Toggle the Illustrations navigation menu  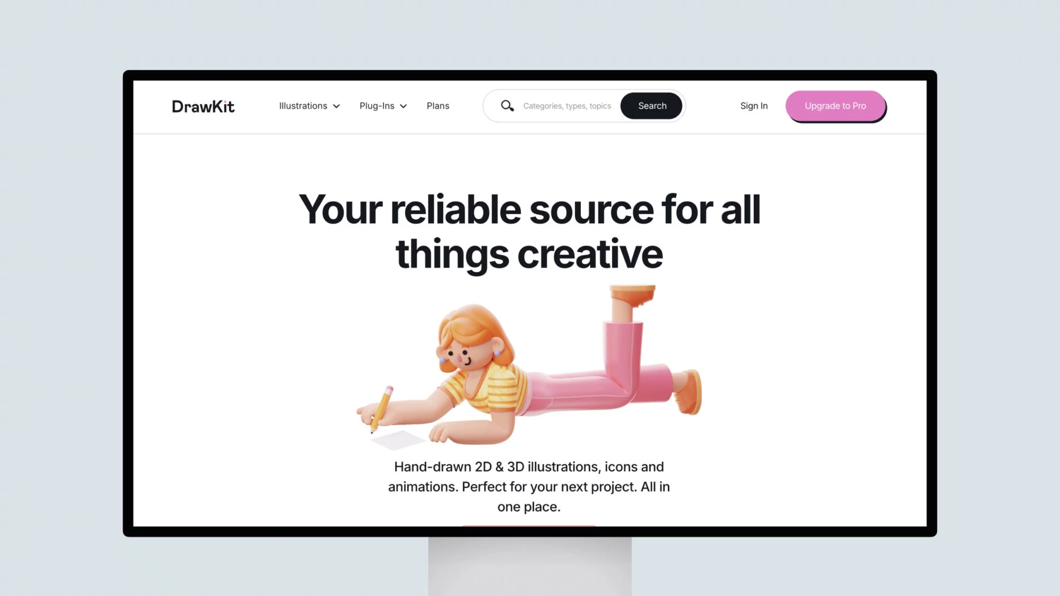pos(309,105)
